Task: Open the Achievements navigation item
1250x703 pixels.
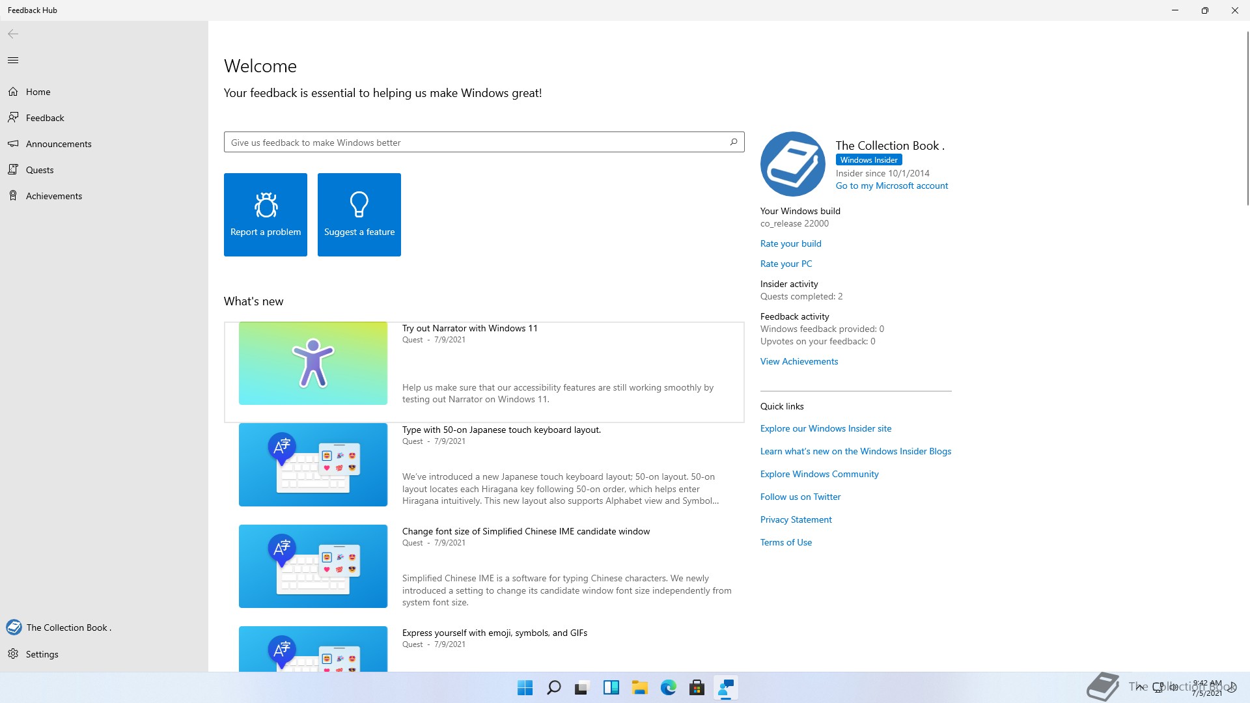Action: 104,196
